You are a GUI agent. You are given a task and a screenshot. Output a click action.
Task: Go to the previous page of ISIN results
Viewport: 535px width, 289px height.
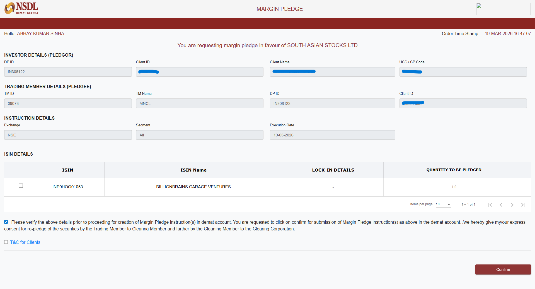click(501, 205)
